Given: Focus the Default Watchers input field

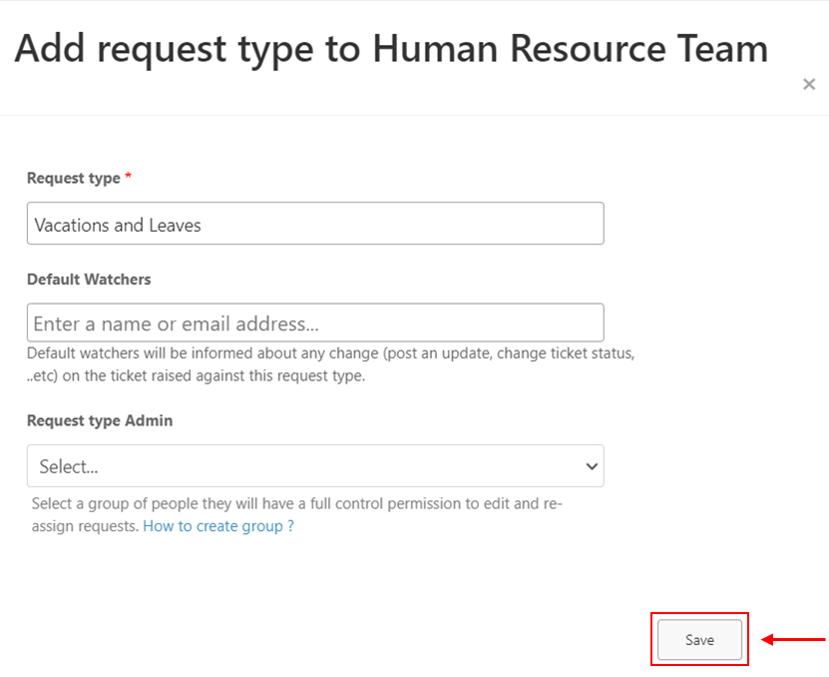Looking at the screenshot, I should click(315, 323).
